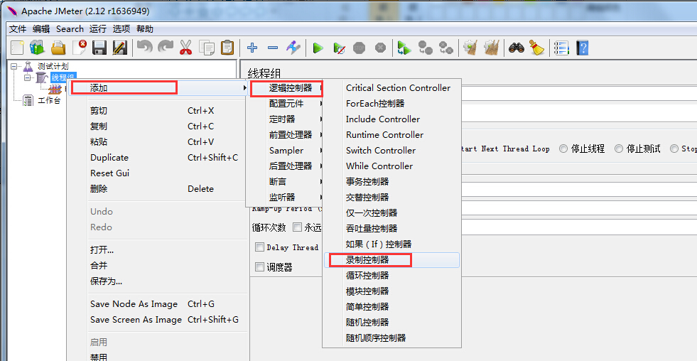This screenshot has width=697, height=361.
Task: Toggle the 永远 loop forever checkbox
Action: [298, 227]
